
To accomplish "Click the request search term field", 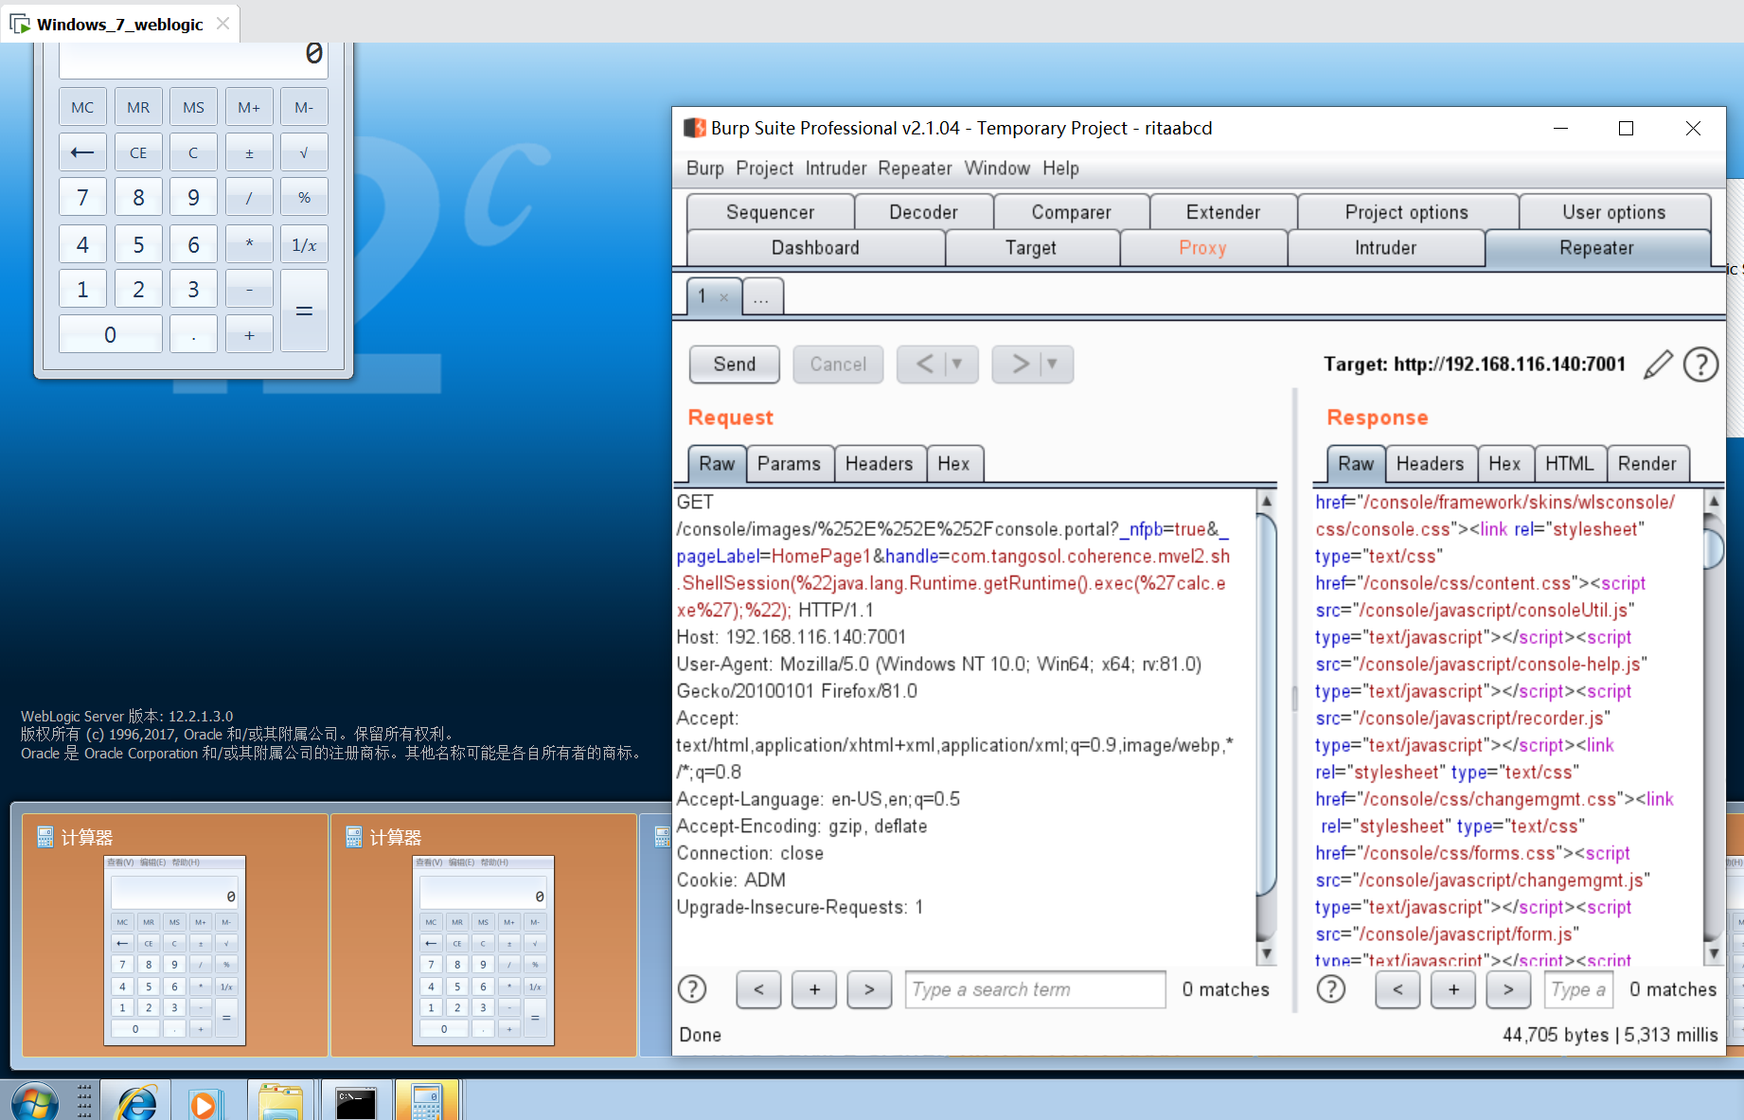I will (1035, 989).
